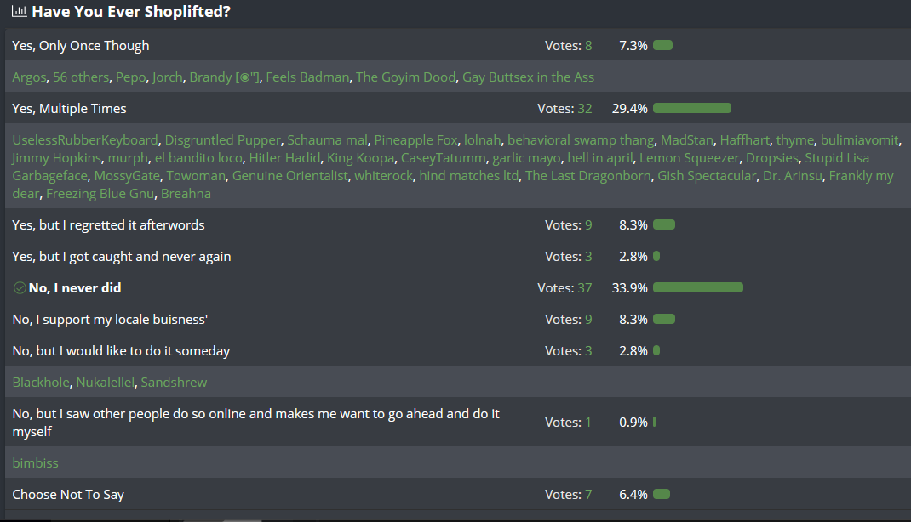Open user profile bimbiss
The width and height of the screenshot is (911, 522).
coord(36,462)
